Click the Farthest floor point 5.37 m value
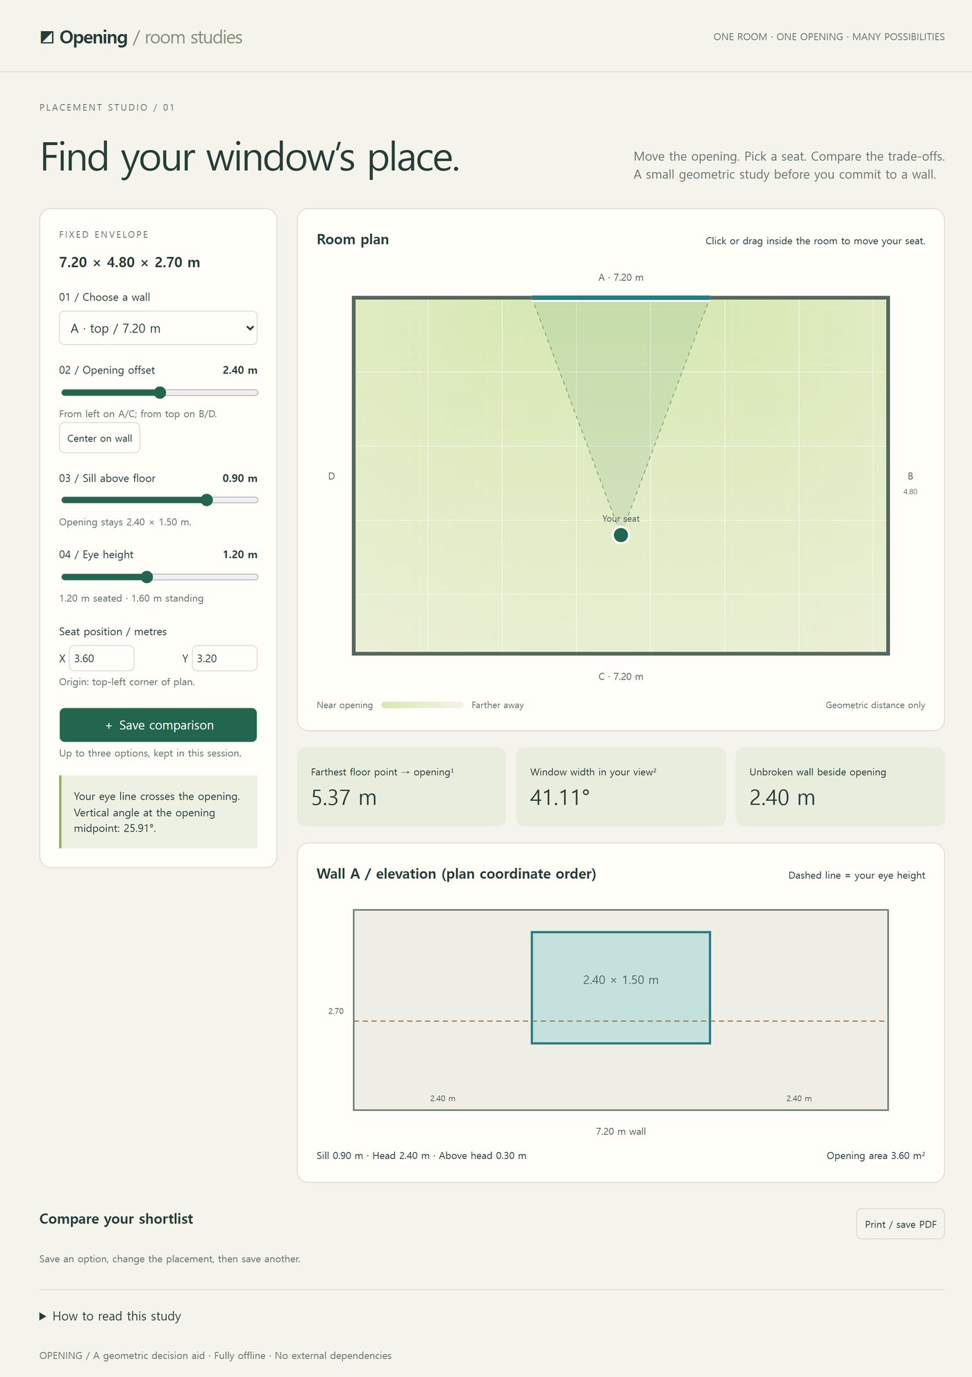 pos(344,798)
